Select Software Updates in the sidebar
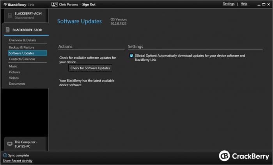The height and width of the screenshot is (165, 273). point(27,53)
